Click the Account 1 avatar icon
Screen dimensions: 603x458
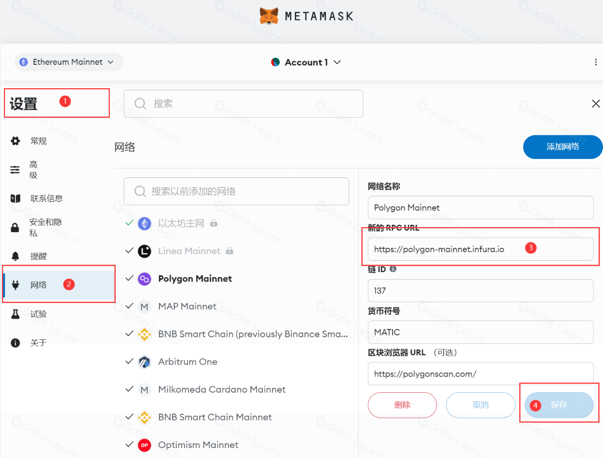pyautogui.click(x=275, y=62)
